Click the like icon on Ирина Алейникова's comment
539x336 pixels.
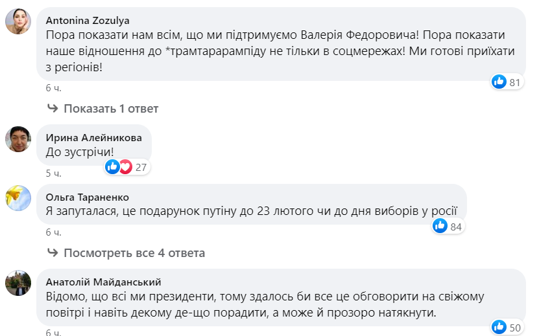click(113, 167)
